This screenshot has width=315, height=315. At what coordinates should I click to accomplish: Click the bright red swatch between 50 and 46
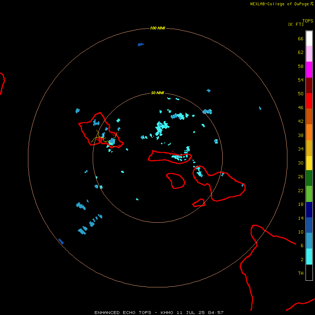pyautogui.click(x=309, y=101)
